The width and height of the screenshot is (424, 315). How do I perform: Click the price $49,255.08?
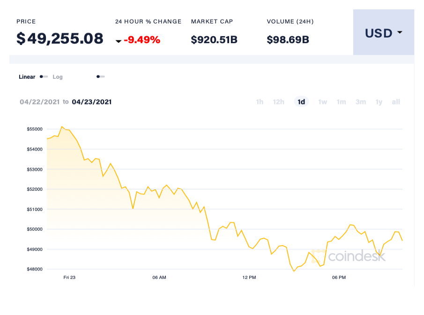point(60,38)
